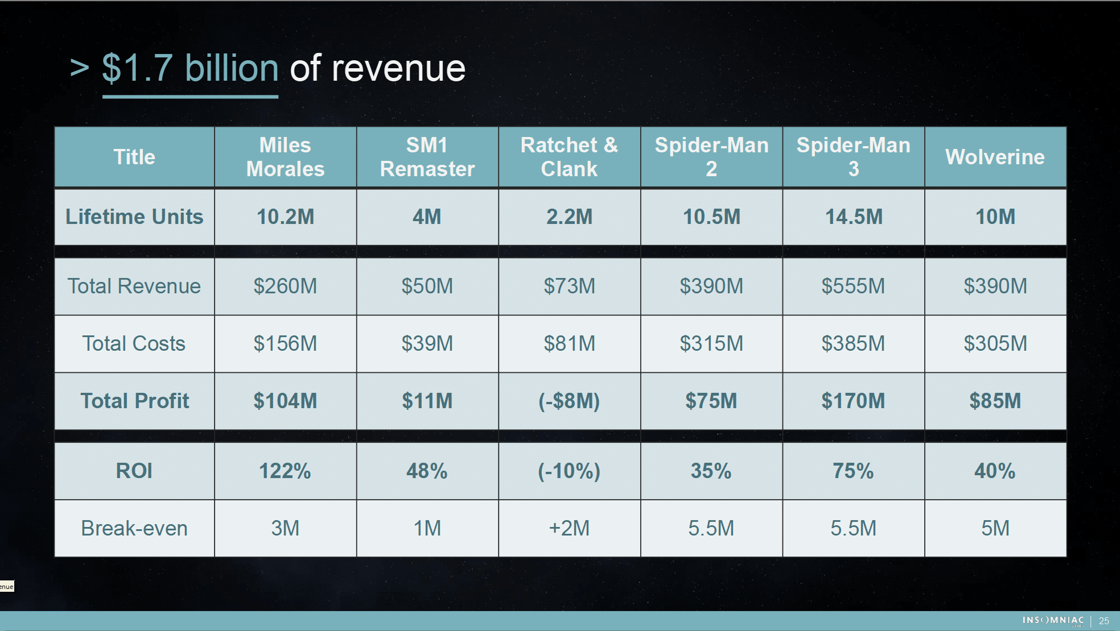Select the "Miles Morales" column header
The width and height of the screenshot is (1120, 631).
(285, 157)
